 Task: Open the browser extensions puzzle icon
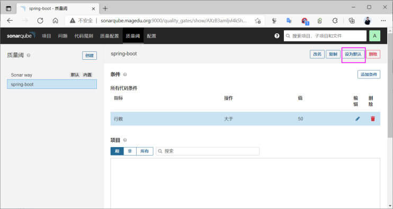point(335,21)
